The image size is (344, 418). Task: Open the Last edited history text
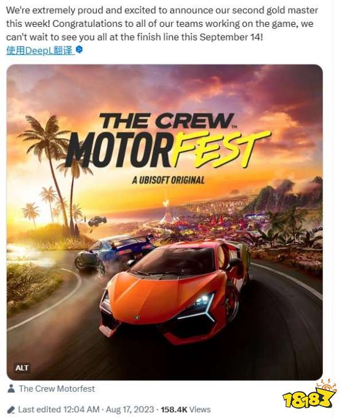pyautogui.click(x=40, y=409)
